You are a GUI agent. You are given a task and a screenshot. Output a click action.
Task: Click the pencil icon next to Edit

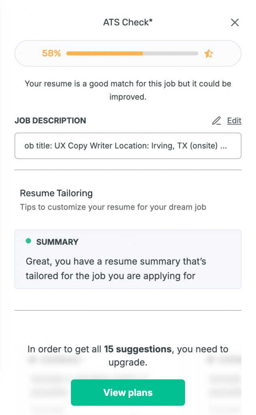tap(217, 121)
